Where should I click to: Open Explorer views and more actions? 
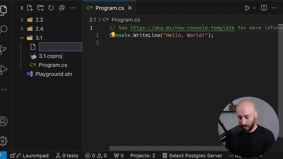pos(73,8)
